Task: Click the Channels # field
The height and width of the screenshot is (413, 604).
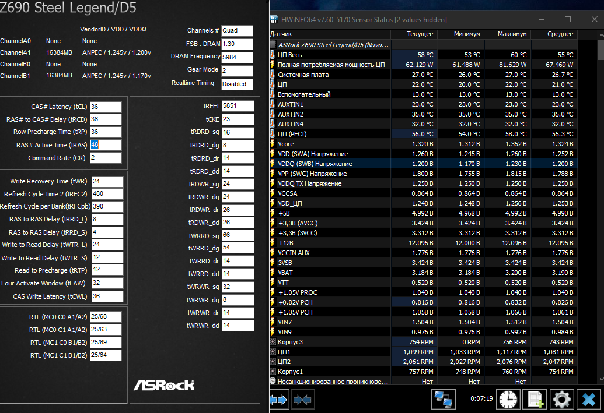Action: (x=238, y=31)
